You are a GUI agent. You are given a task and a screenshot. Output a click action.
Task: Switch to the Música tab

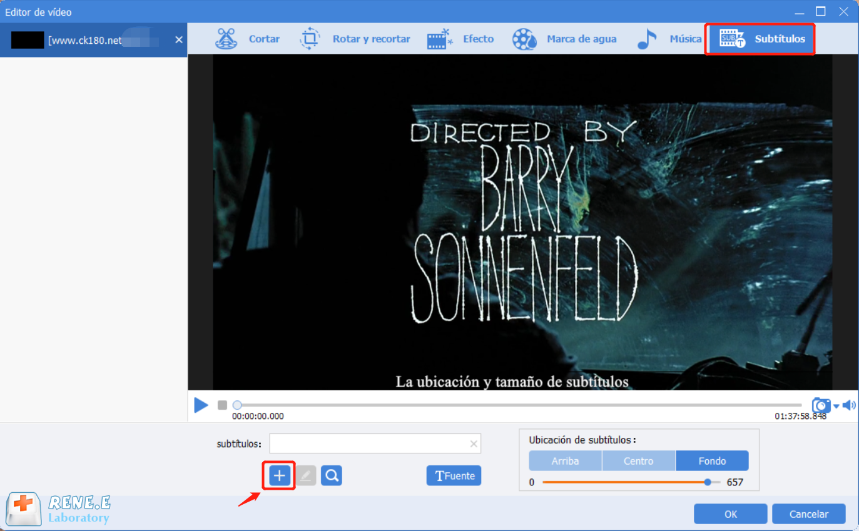(x=669, y=39)
